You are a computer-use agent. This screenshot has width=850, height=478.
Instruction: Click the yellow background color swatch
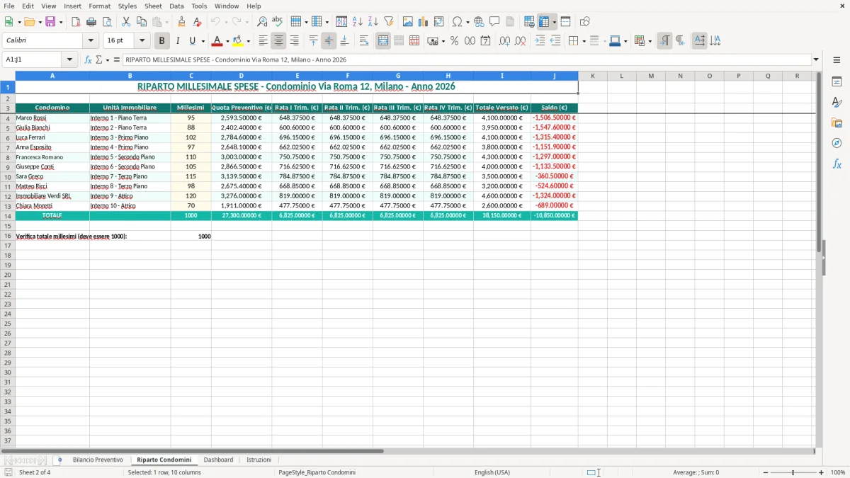point(238,41)
